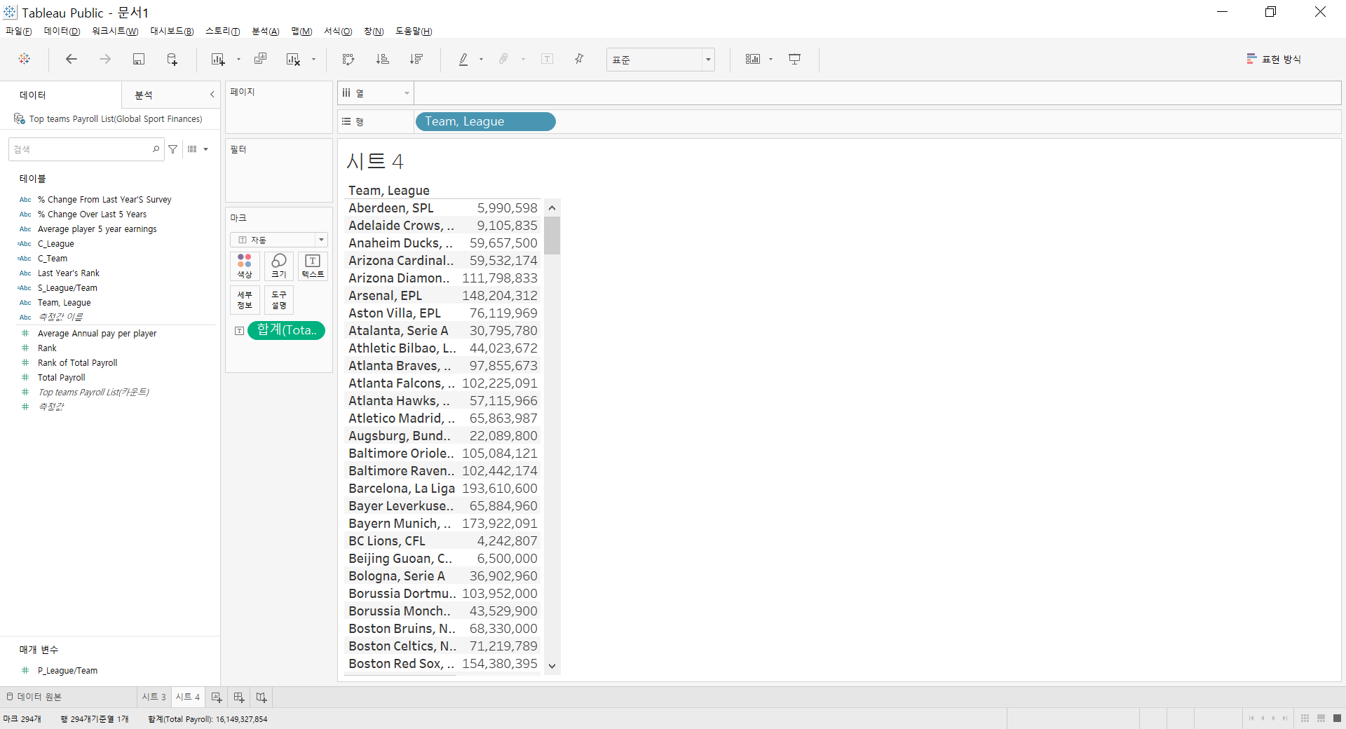Viewport: 1346px width, 729px height.
Task: Switch to the Analytics pane tab
Action: (144, 95)
